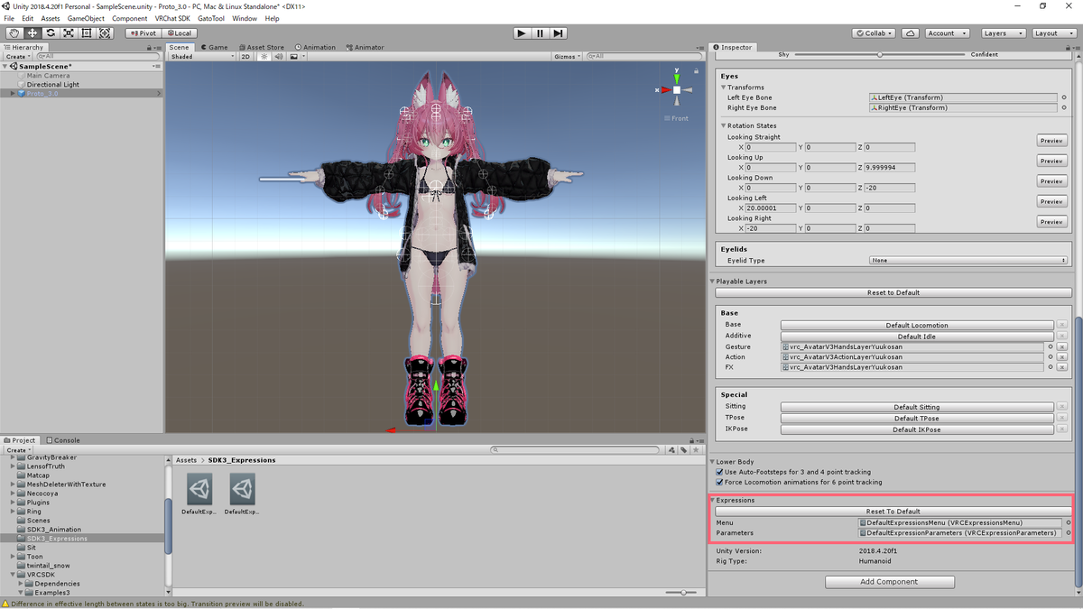This screenshot has width=1083, height=609.
Task: Switch to the Game tab
Action: tap(215, 47)
